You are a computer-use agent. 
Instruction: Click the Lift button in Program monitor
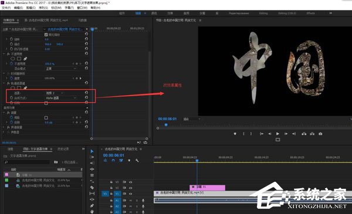[x=304, y=134]
